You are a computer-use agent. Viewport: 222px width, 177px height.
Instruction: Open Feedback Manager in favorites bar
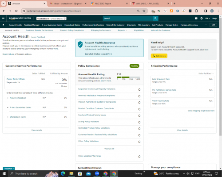[x=32, y=25]
